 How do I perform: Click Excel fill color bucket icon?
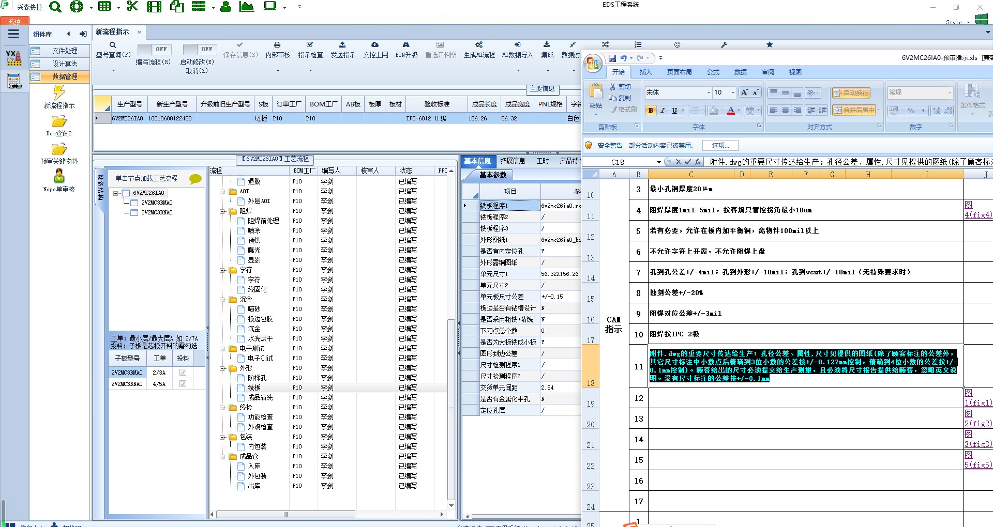tap(714, 111)
